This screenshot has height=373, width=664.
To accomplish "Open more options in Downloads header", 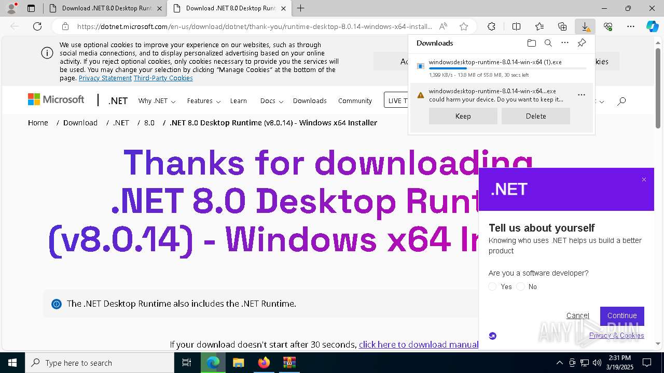I will (x=565, y=43).
